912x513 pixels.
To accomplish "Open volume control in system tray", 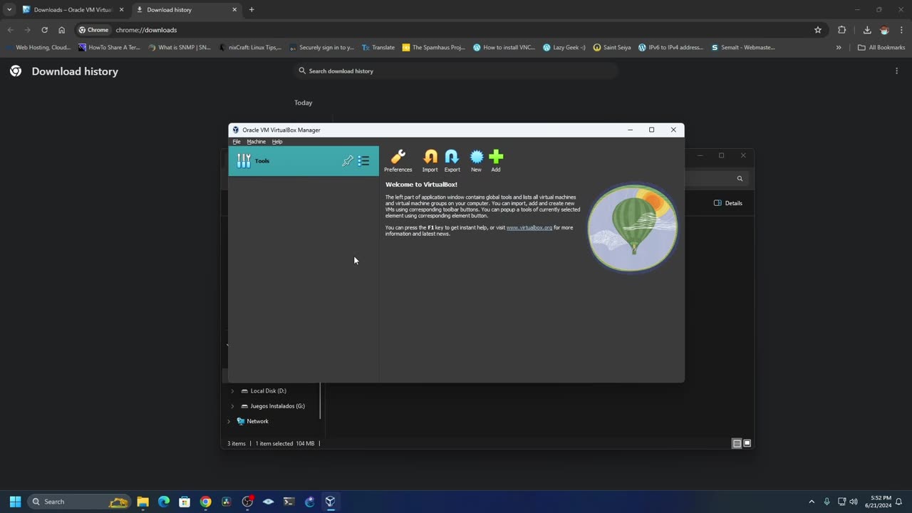I will [854, 502].
